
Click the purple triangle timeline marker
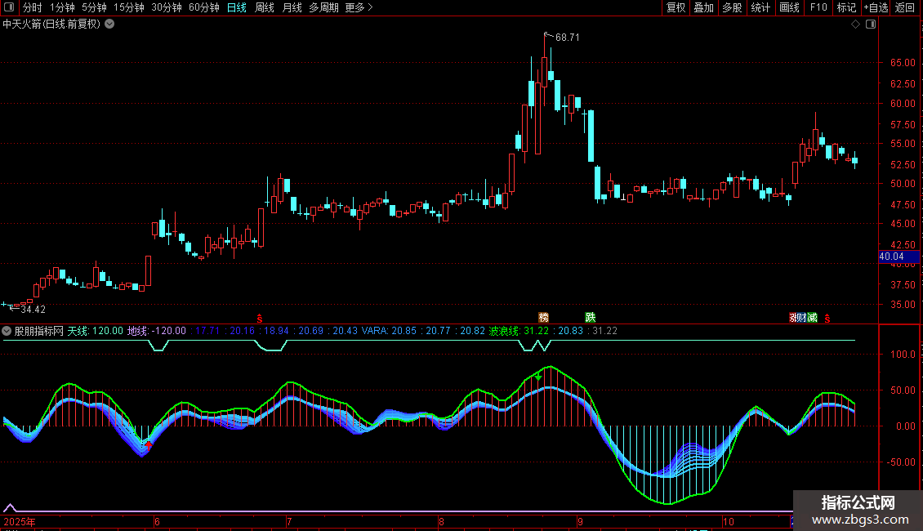coord(10,507)
